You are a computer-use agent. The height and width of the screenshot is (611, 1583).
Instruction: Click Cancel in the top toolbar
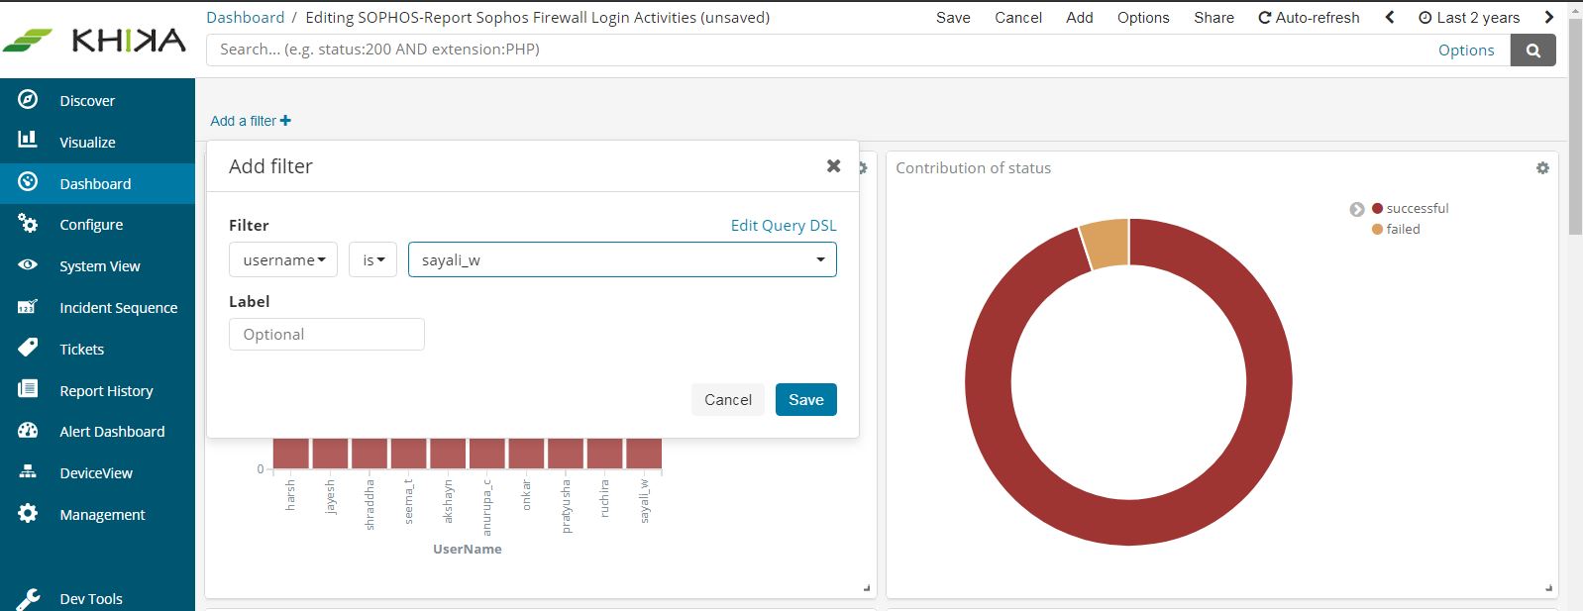[1018, 17]
